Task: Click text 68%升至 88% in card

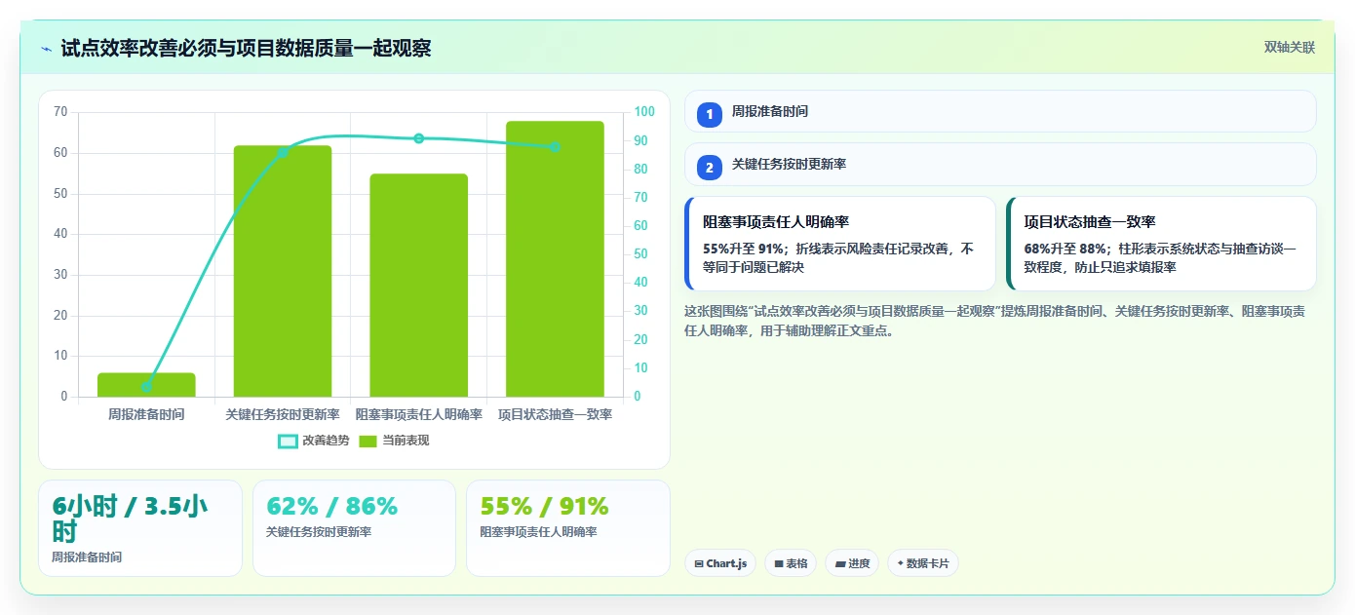Action: [1065, 249]
